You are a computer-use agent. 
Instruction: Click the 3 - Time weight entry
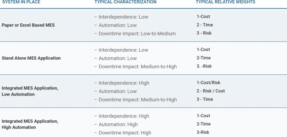click(205, 99)
